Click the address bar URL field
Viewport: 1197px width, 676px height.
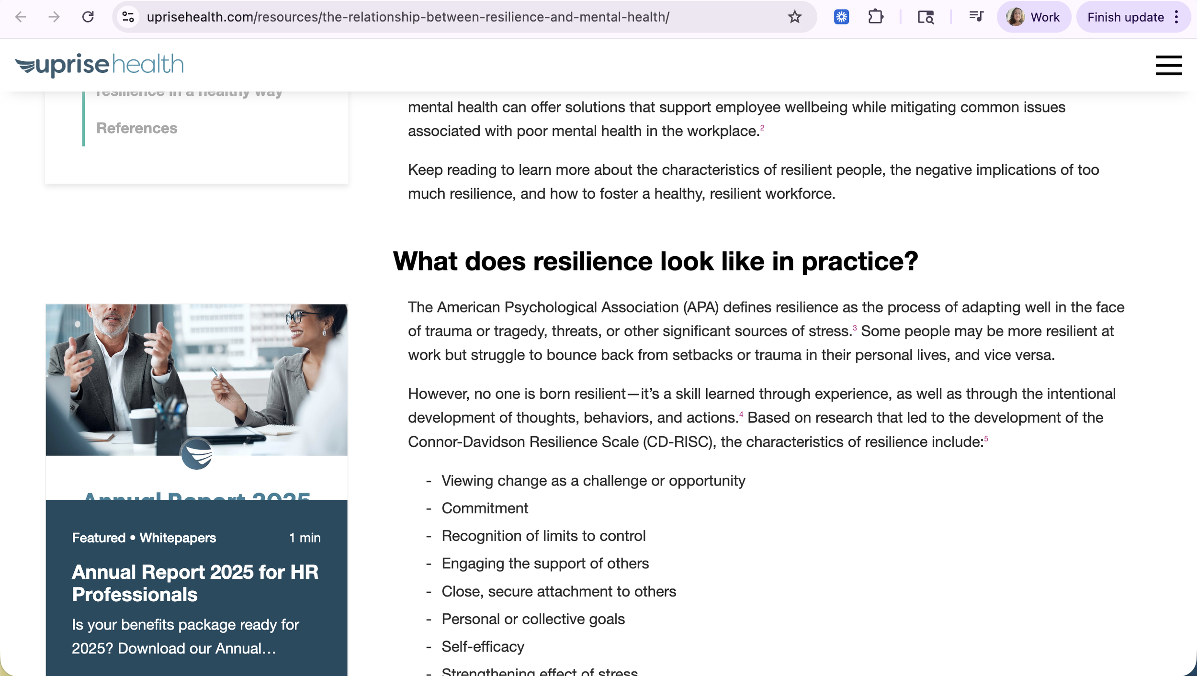[x=407, y=17]
